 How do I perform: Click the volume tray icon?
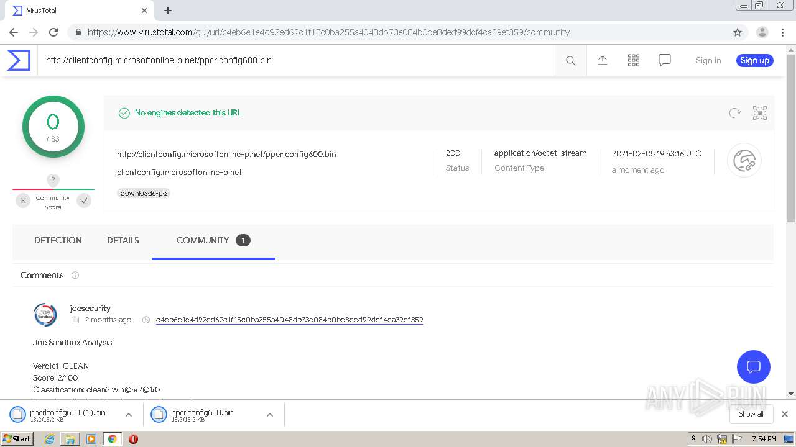[707, 439]
